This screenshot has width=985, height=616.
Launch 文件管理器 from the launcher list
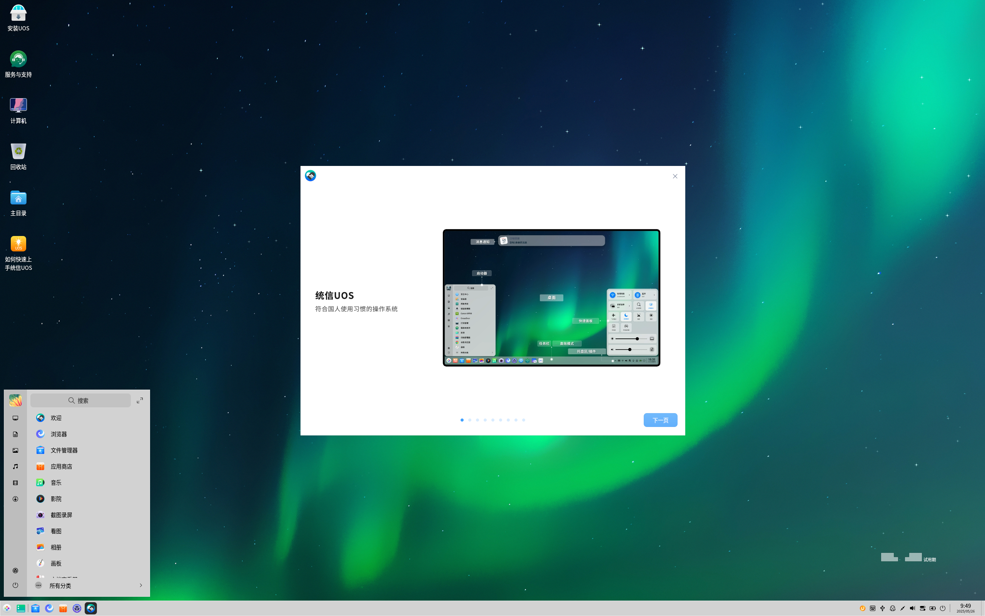click(88, 450)
